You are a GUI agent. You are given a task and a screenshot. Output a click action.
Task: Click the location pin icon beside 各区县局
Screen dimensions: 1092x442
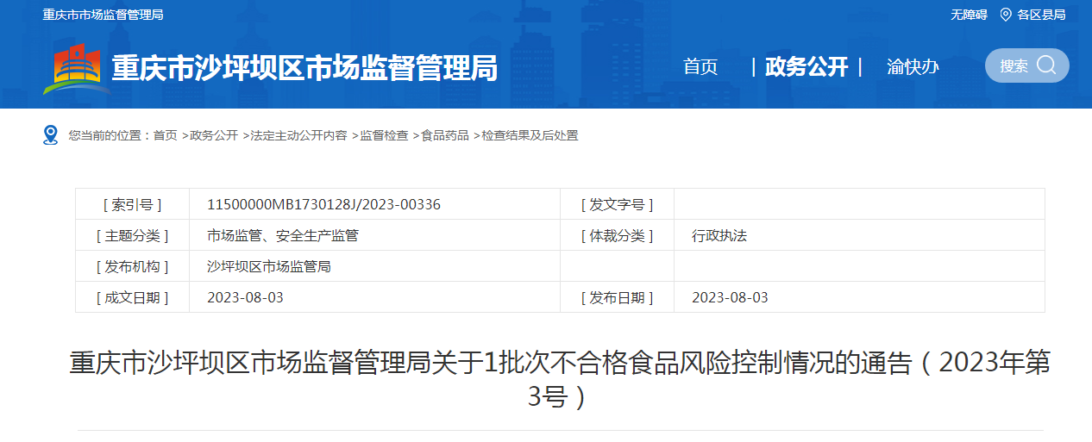point(1005,15)
